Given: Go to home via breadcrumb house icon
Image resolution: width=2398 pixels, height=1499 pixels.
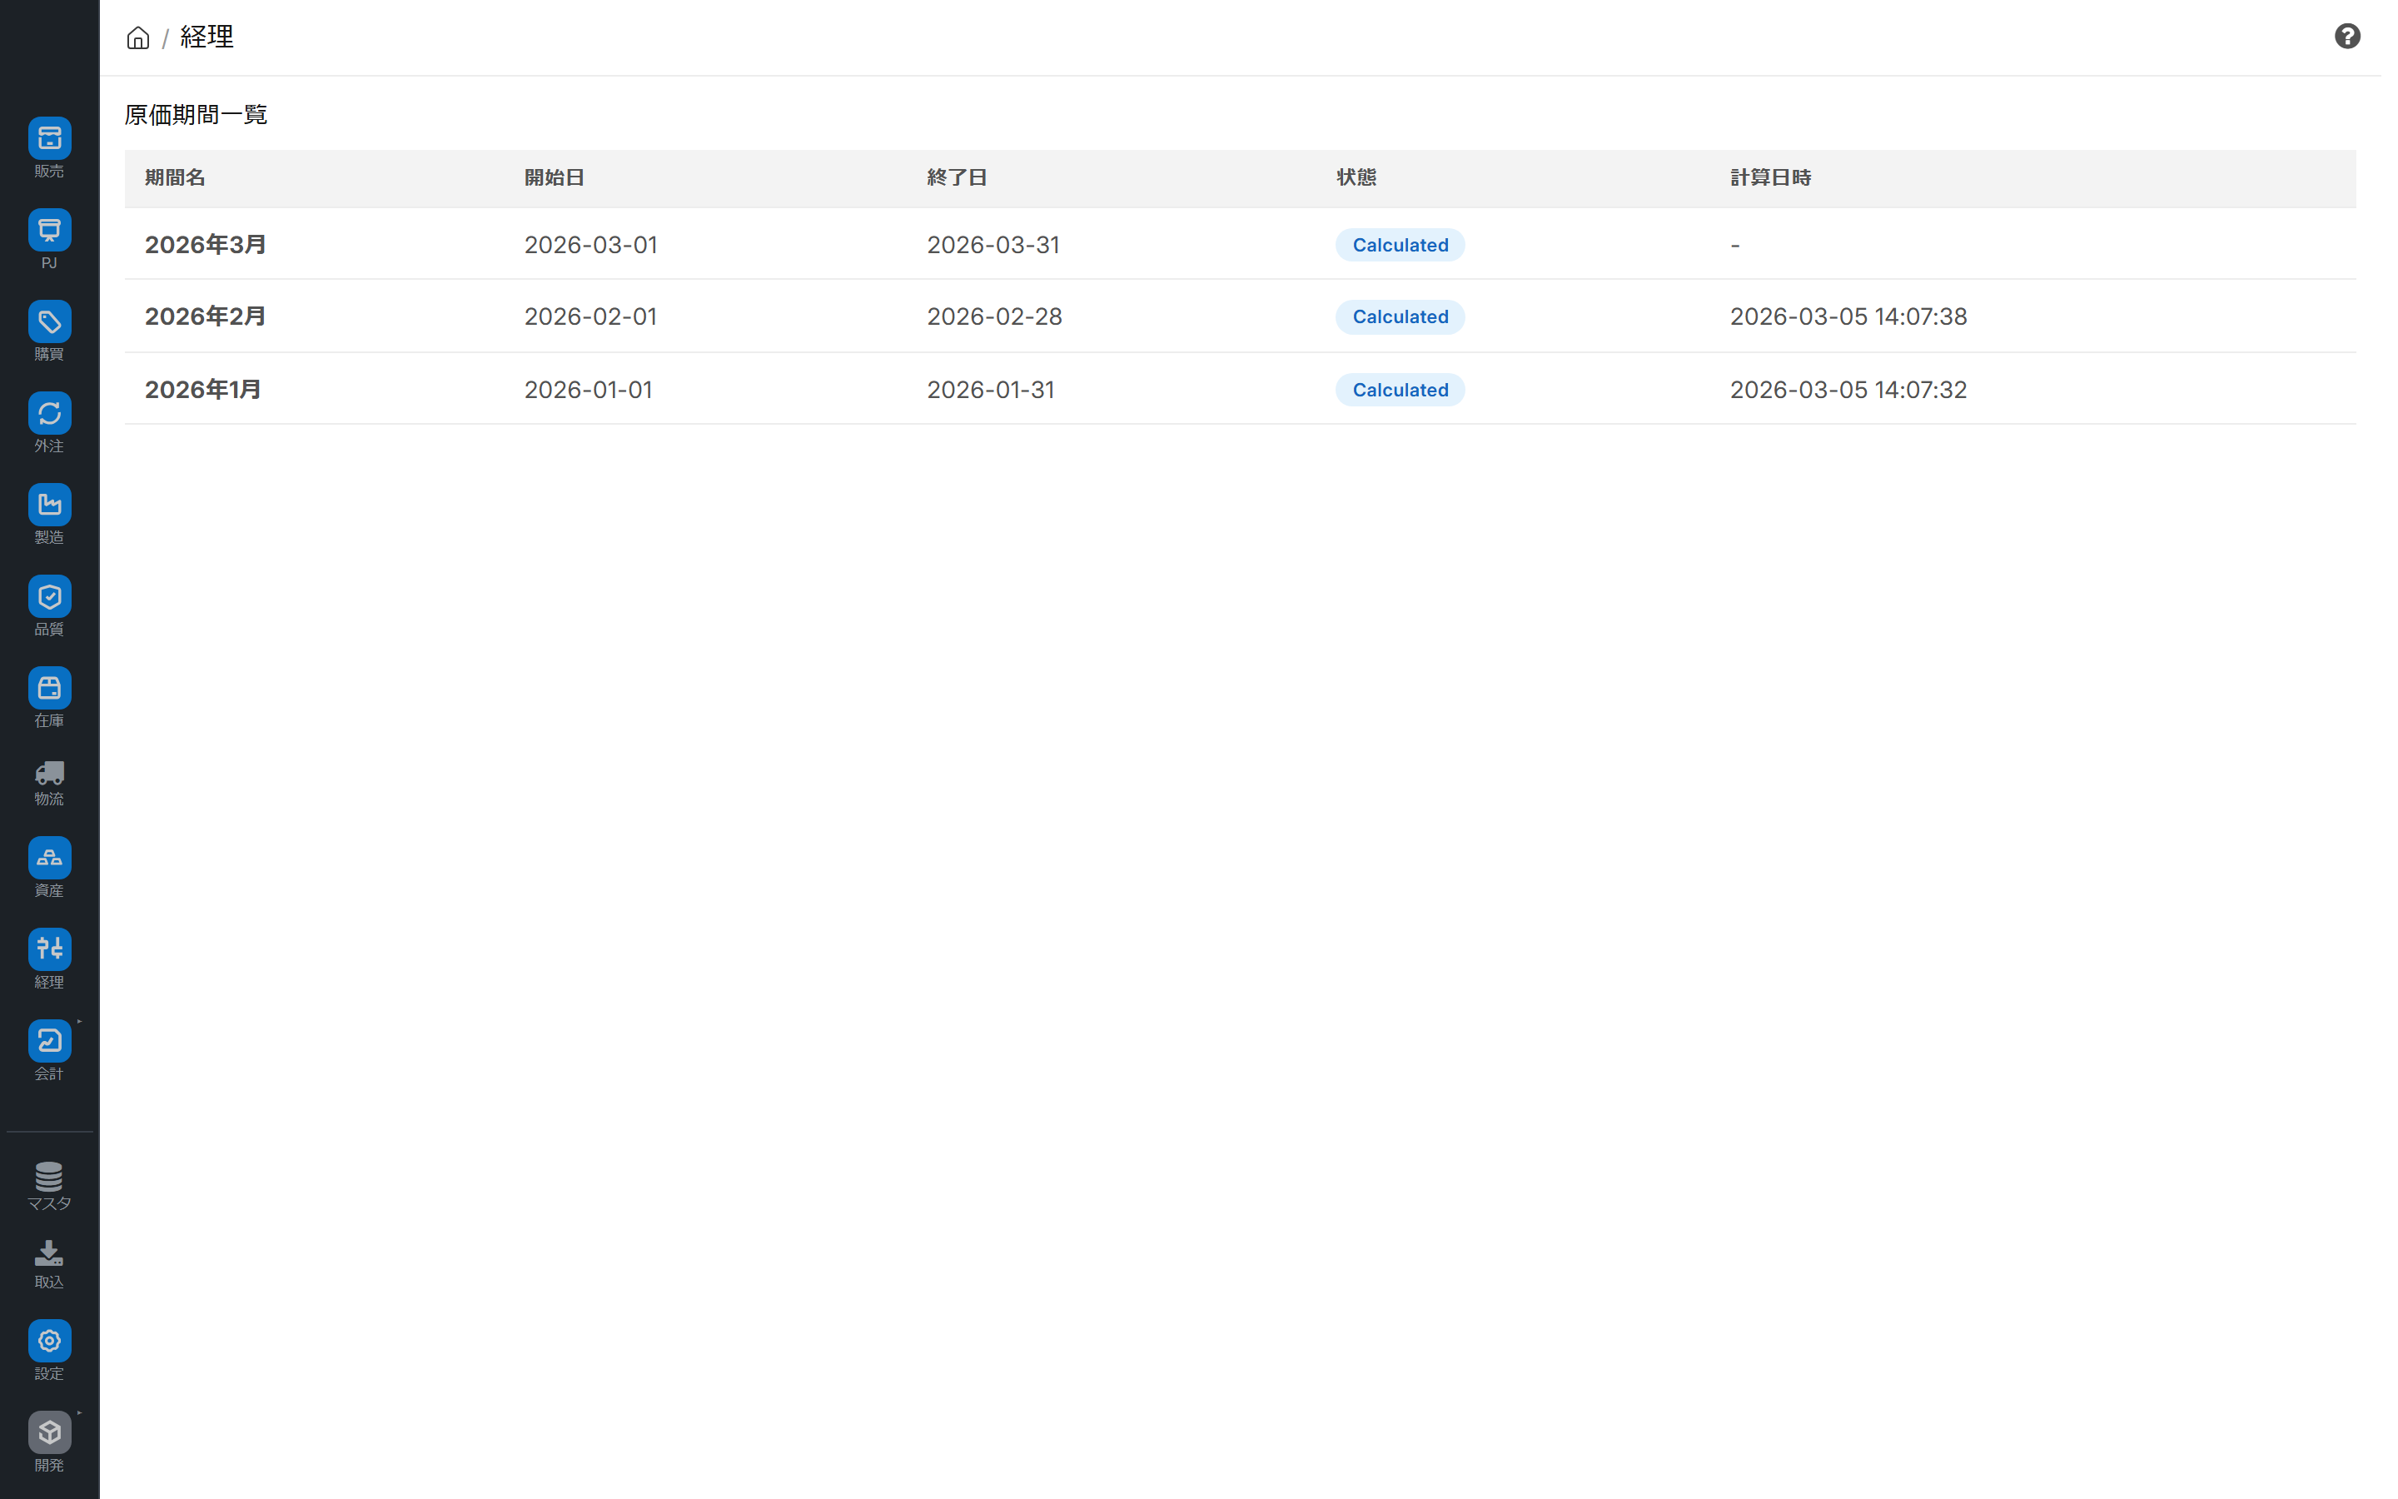Looking at the screenshot, I should (x=137, y=37).
